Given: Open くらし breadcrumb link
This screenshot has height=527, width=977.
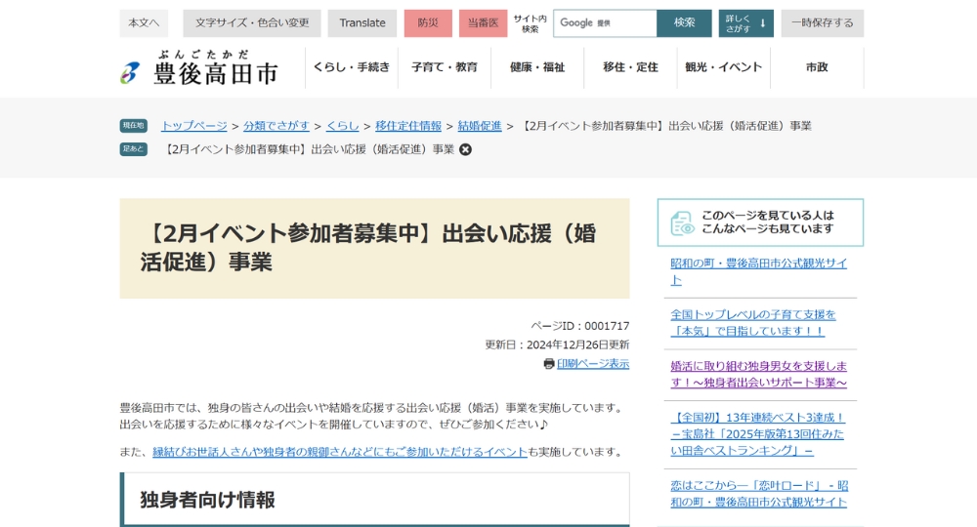Looking at the screenshot, I should [343, 126].
